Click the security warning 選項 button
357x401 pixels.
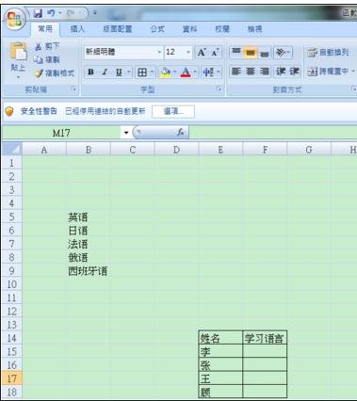coord(173,111)
